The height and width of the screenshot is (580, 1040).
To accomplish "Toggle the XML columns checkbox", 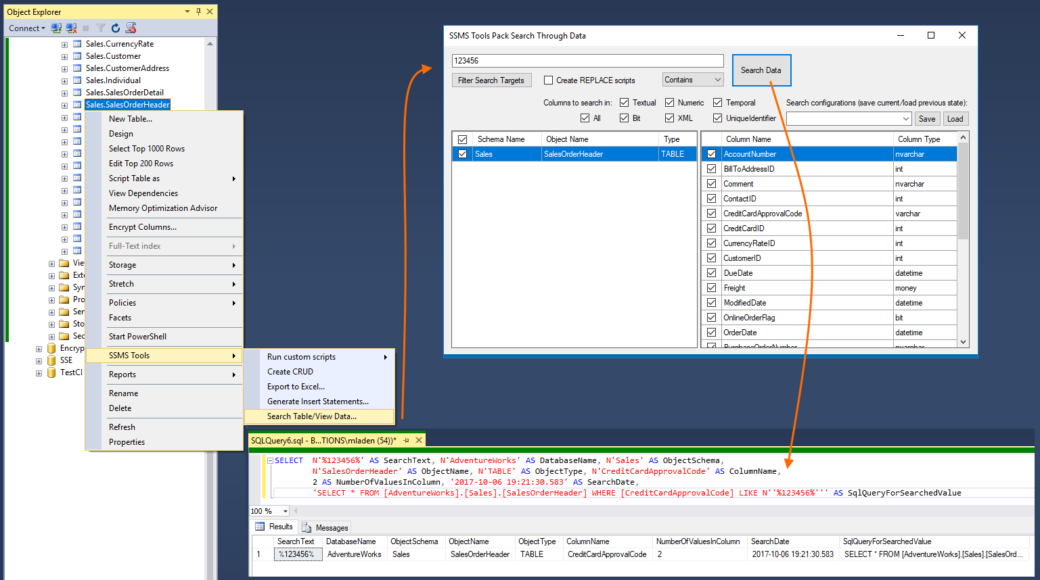I will coord(670,118).
